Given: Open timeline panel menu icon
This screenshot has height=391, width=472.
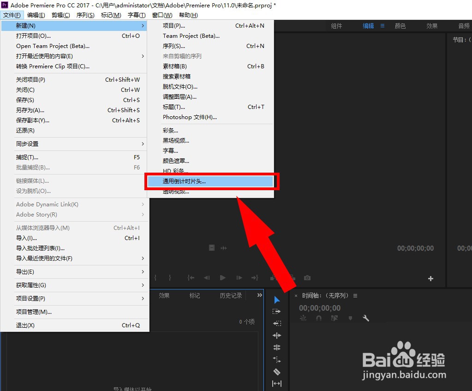Looking at the screenshot, I should coord(355,296).
